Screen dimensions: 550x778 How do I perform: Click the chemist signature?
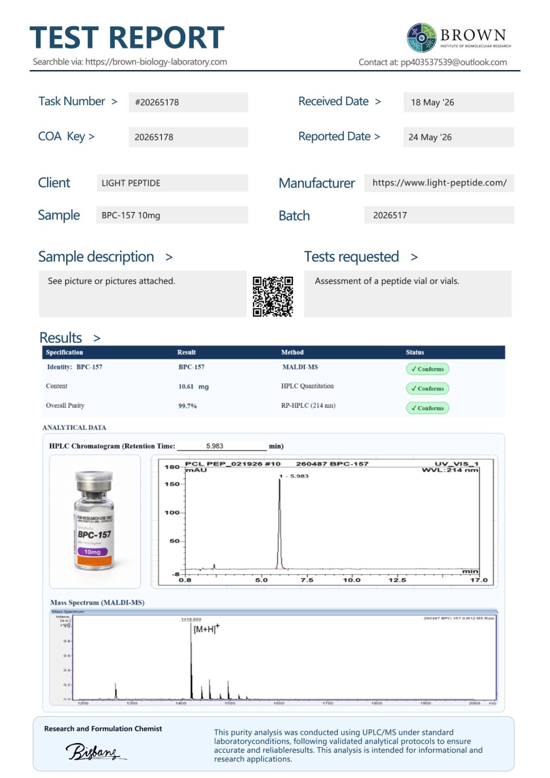coord(95,752)
